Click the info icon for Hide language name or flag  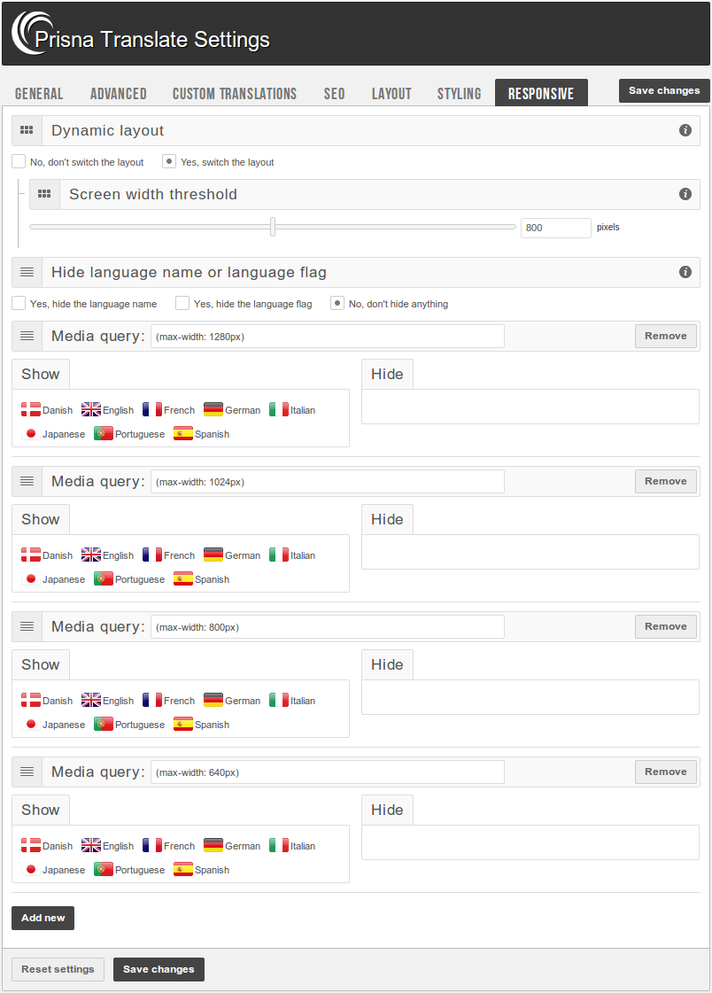[685, 272]
